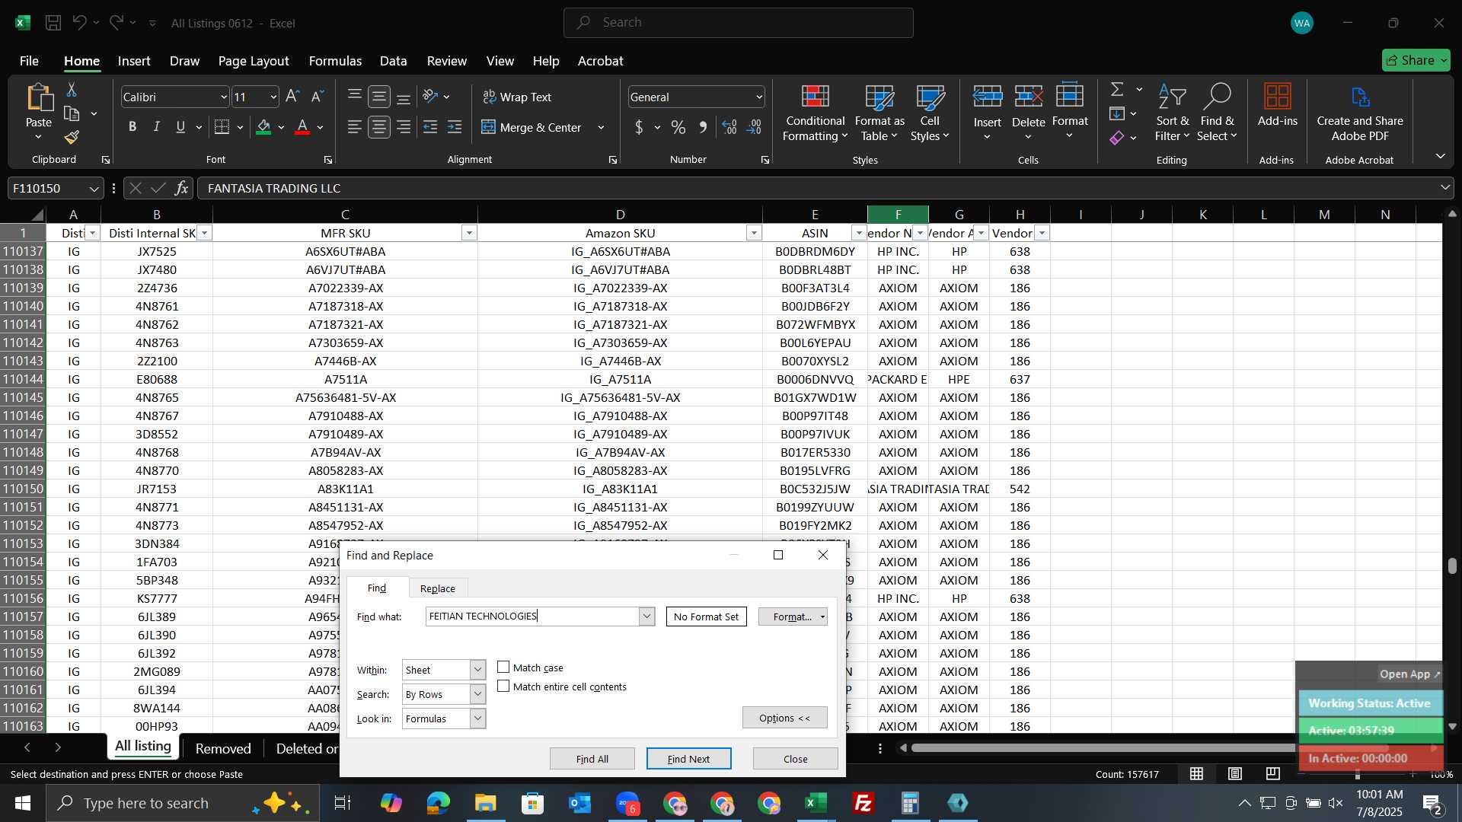Enable Match case checkbox
Viewport: 1462px width, 822px height.
503,667
